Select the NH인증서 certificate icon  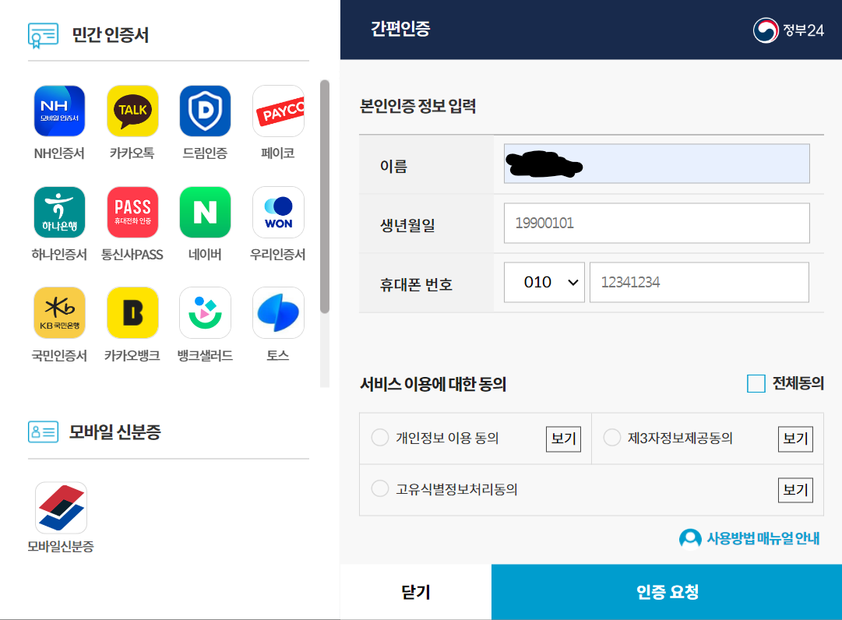coord(60,111)
